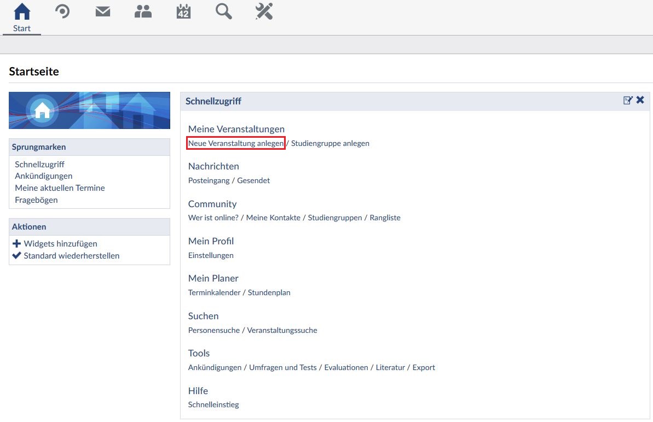Jump to Ankündigungen in Sprungmarken
Viewport: 653px width, 422px height.
44,176
